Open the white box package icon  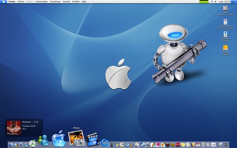coord(137,145)
